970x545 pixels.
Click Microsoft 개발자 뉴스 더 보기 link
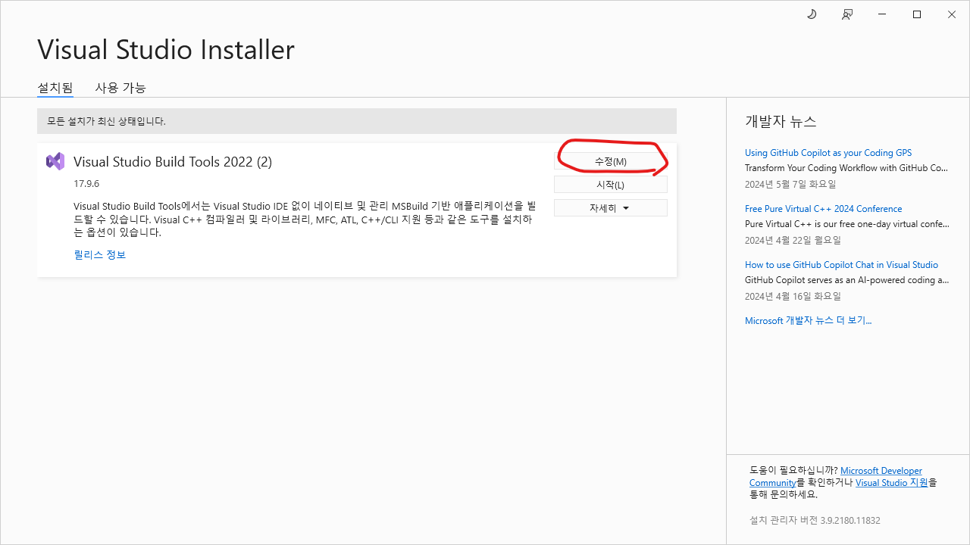click(x=808, y=321)
